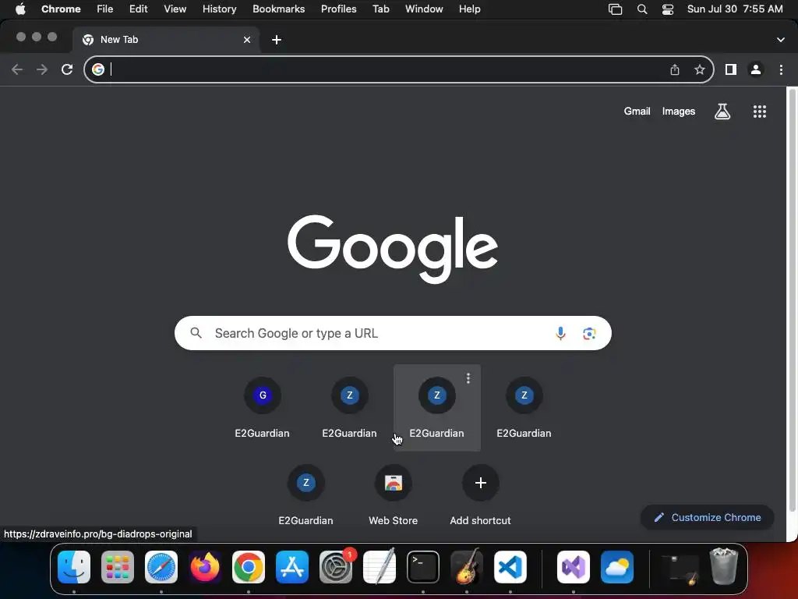Click the page vertical scrollbar
798x599 pixels.
[x=792, y=300]
